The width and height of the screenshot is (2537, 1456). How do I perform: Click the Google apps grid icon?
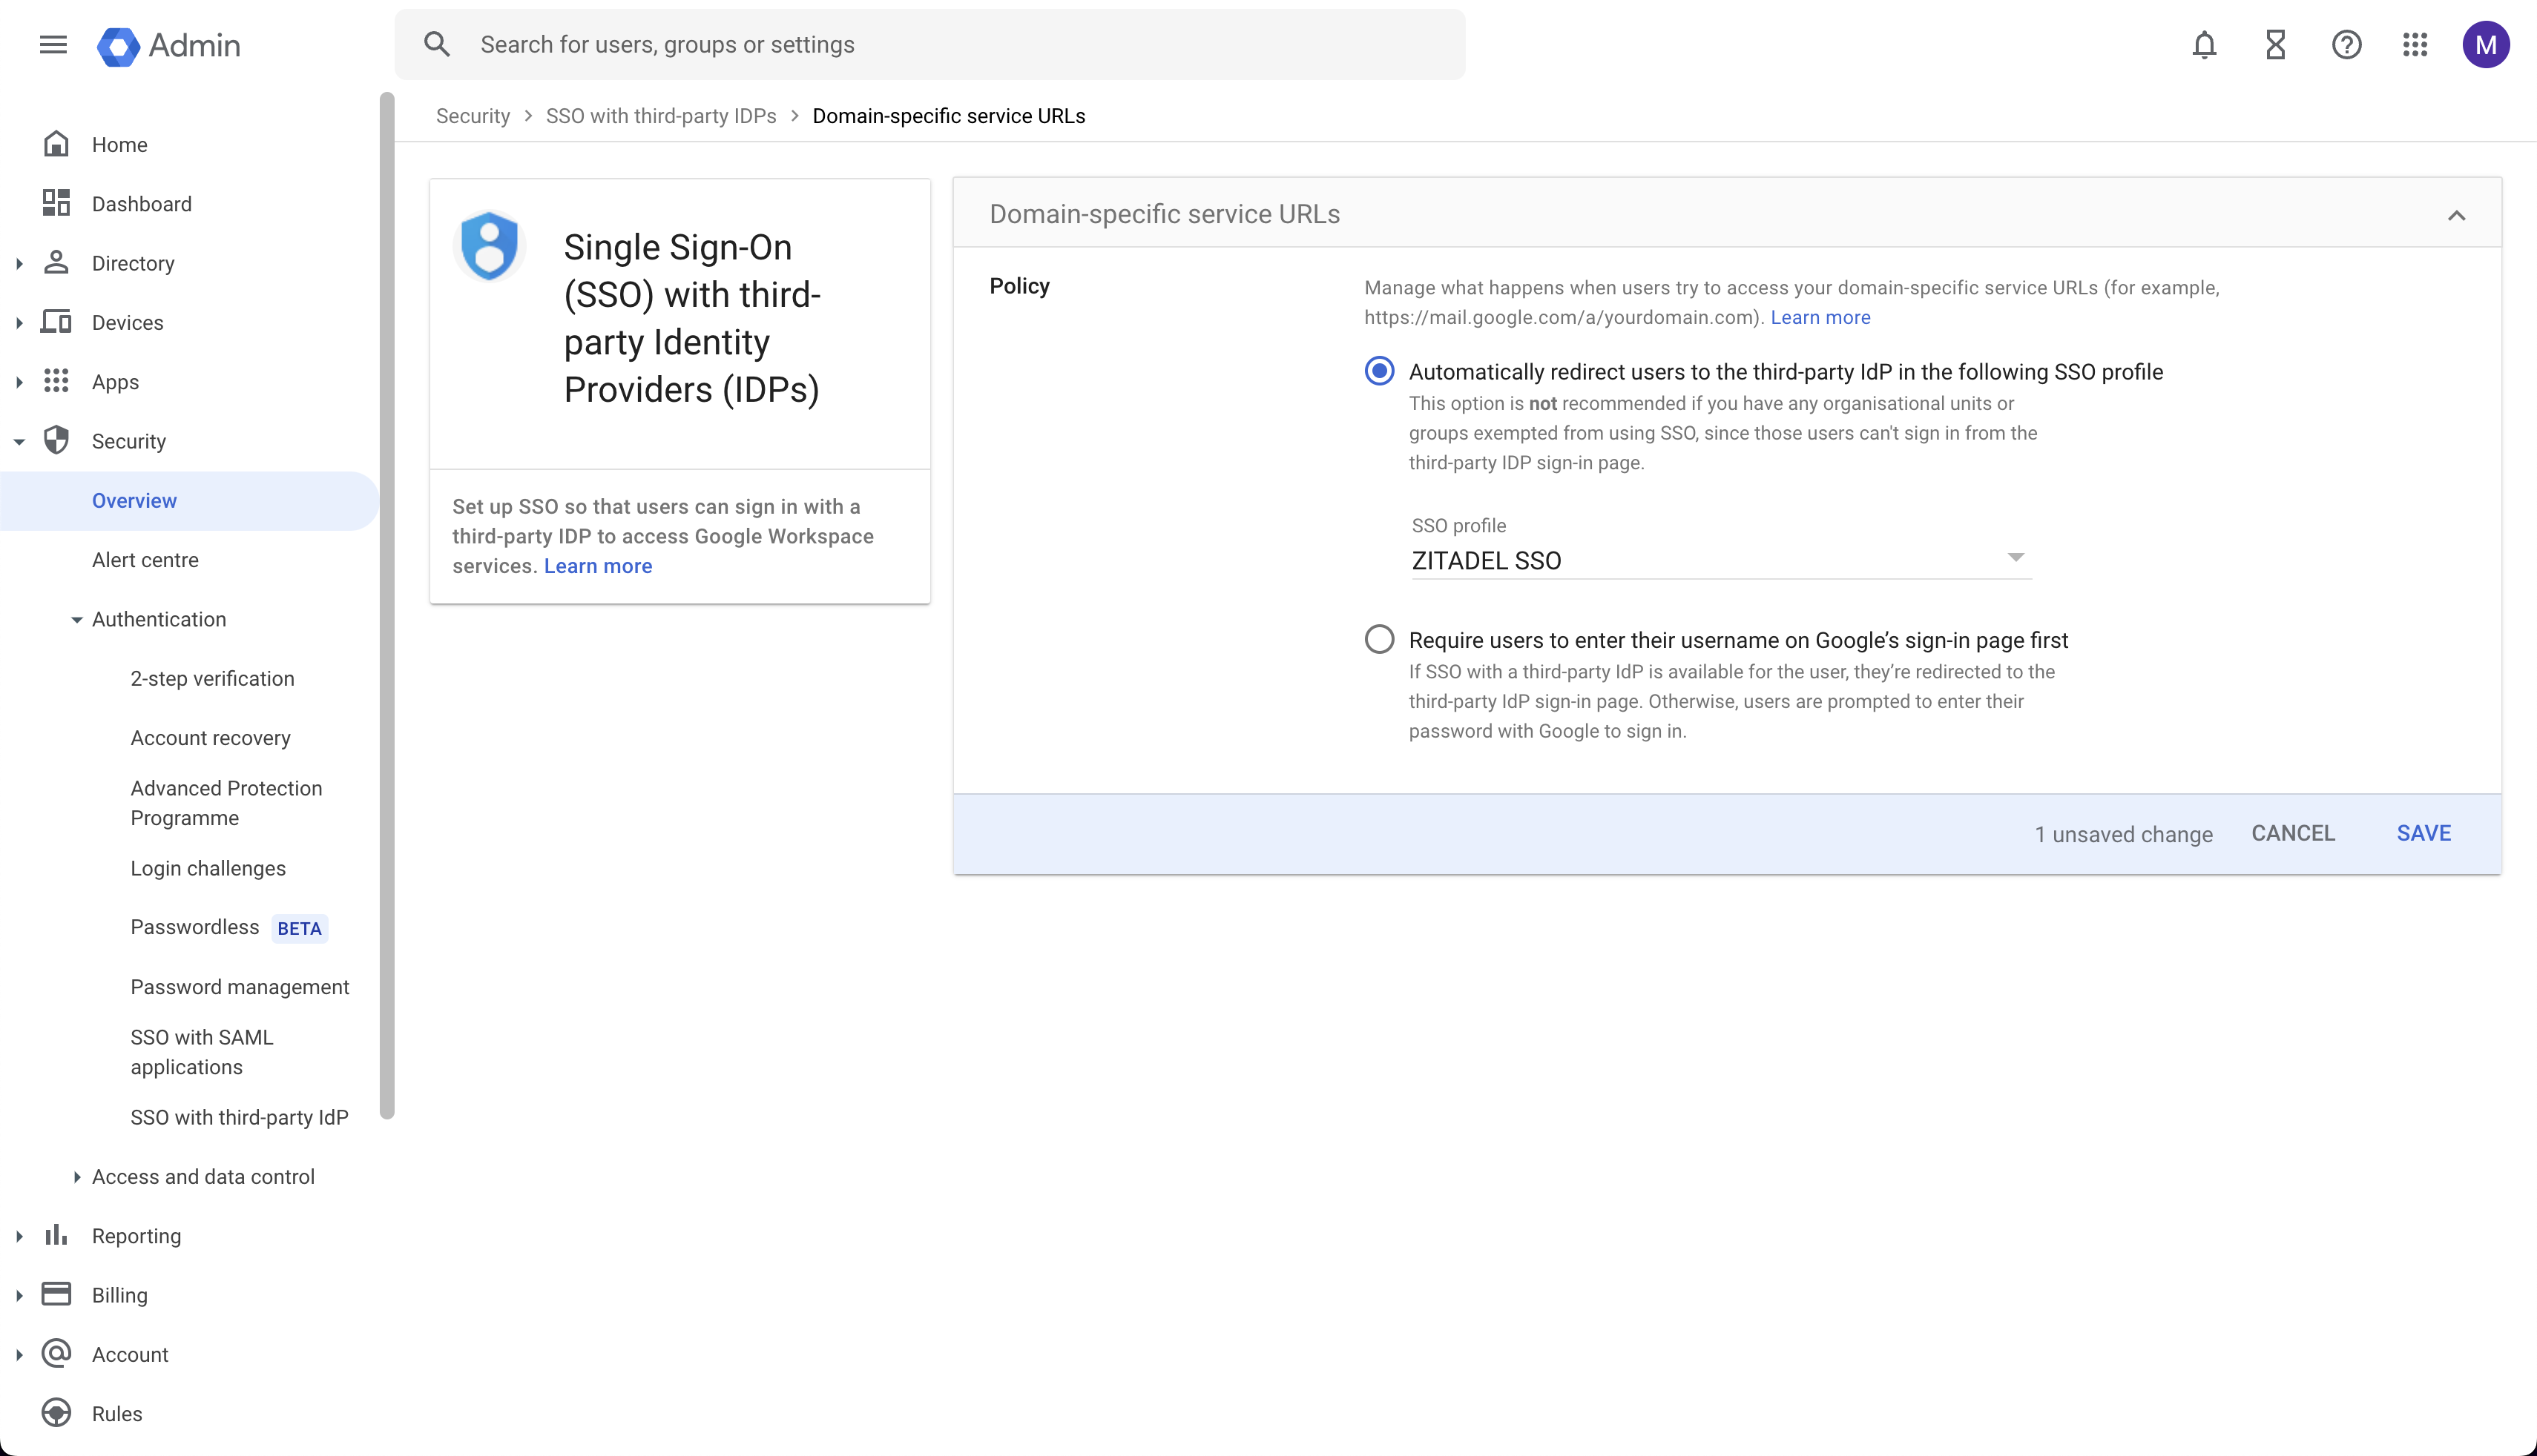(x=2415, y=44)
